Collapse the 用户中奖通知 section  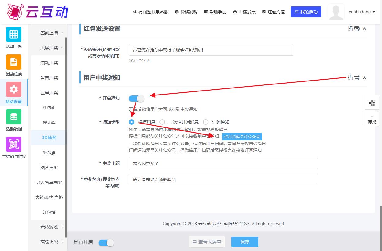tap(357, 77)
